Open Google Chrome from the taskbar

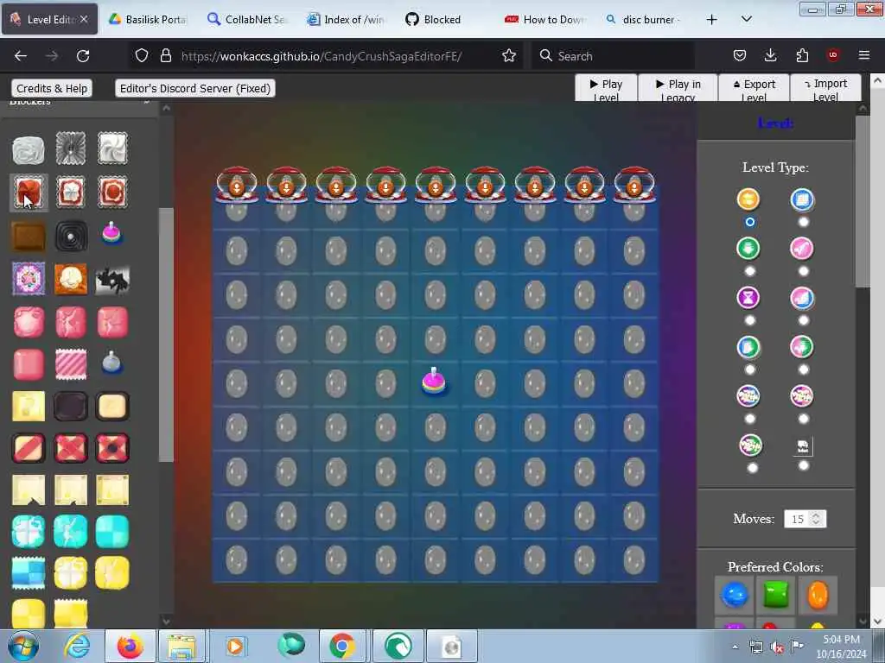coord(342,646)
